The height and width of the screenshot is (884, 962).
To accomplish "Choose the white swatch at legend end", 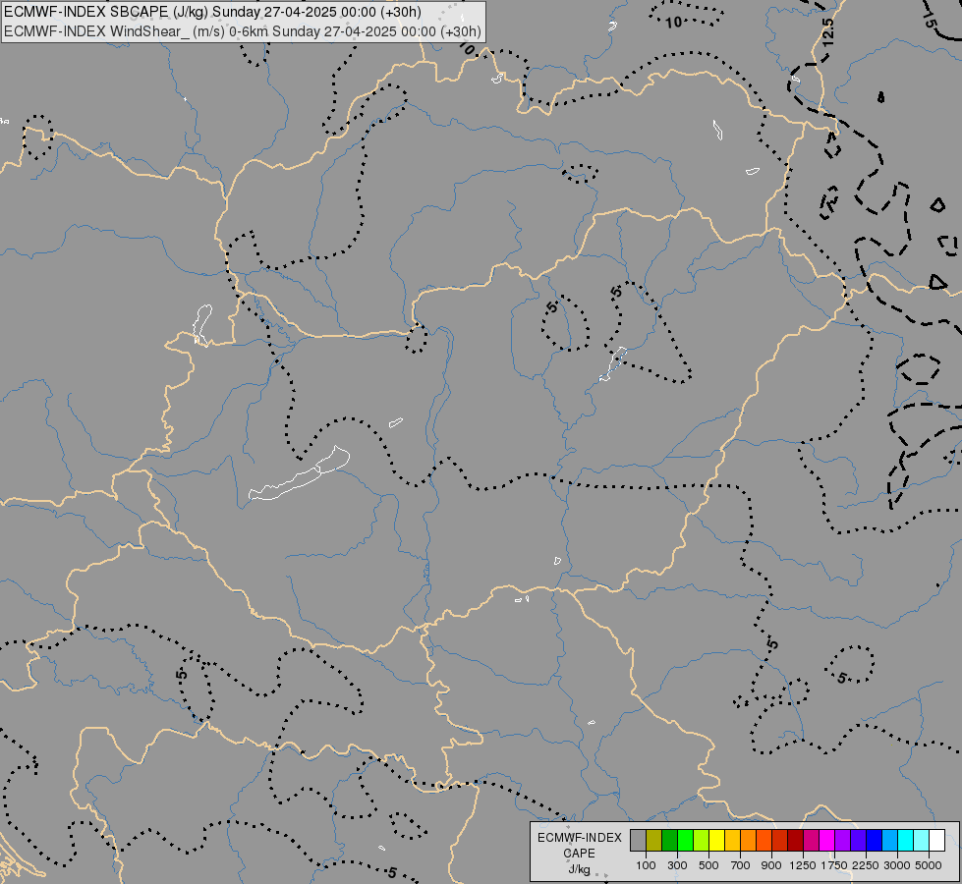I will (x=936, y=840).
